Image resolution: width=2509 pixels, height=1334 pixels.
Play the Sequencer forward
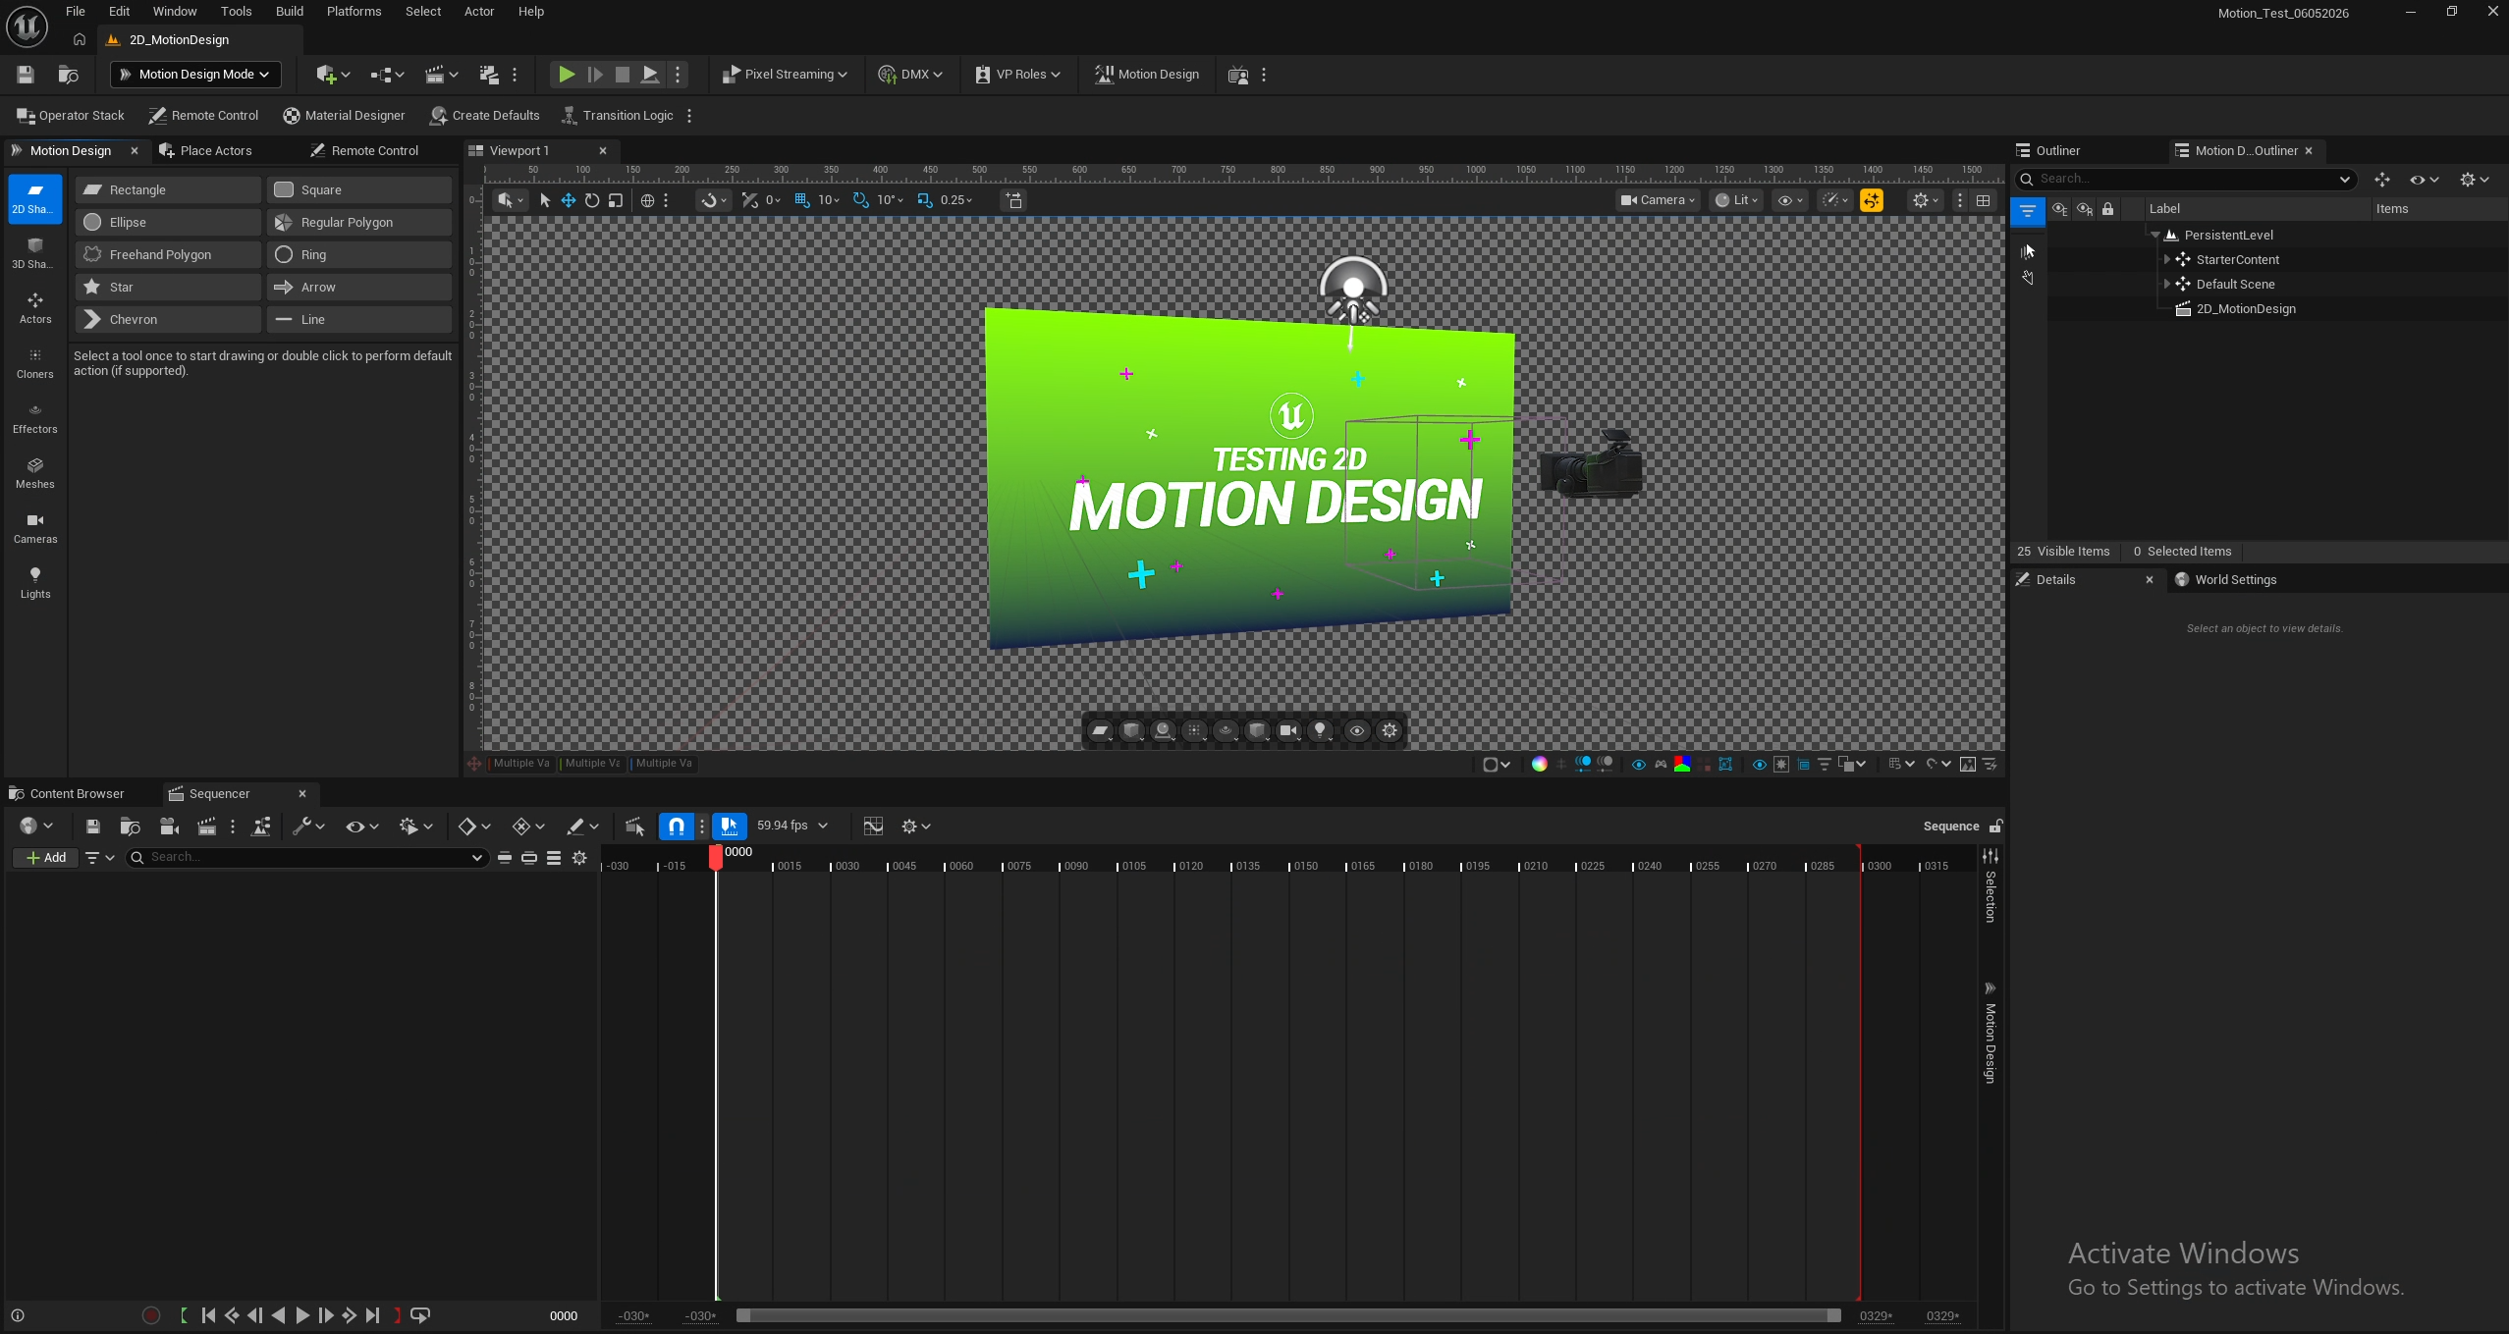coord(302,1315)
